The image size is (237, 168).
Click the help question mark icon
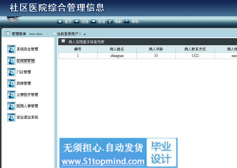point(127,21)
